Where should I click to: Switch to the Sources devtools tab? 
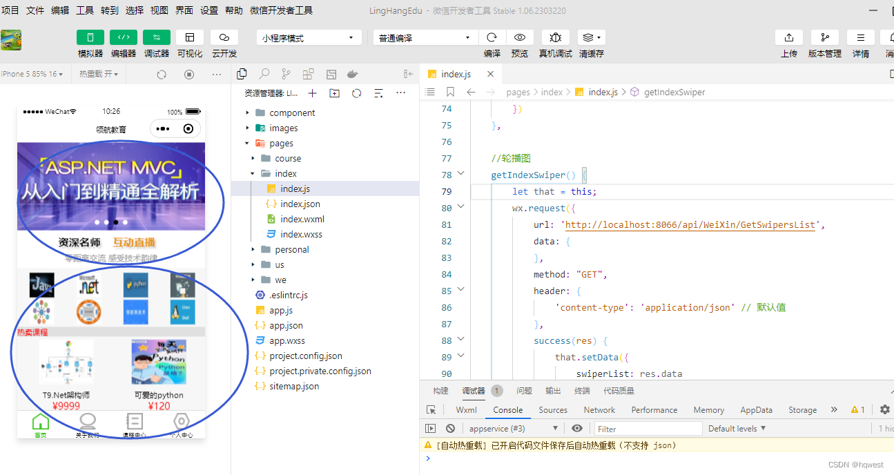pyautogui.click(x=553, y=409)
